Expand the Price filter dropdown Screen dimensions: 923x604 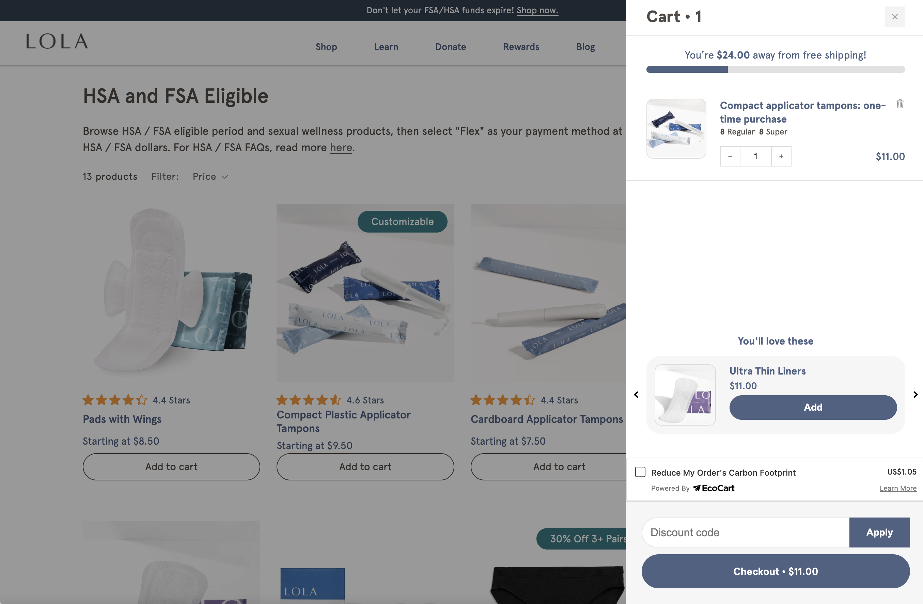(x=210, y=177)
